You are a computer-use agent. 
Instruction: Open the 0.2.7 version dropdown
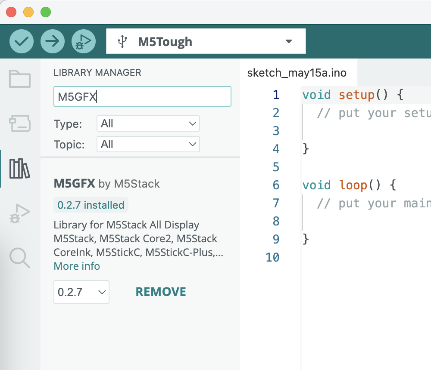[x=81, y=292]
